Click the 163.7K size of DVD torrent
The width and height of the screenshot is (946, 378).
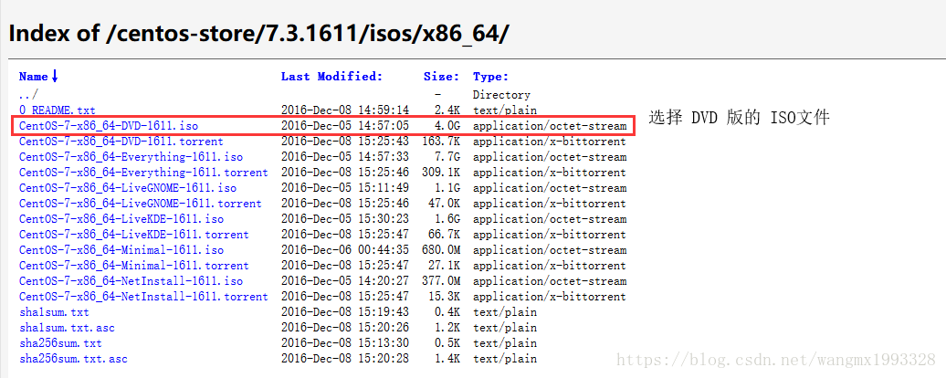[x=440, y=142]
